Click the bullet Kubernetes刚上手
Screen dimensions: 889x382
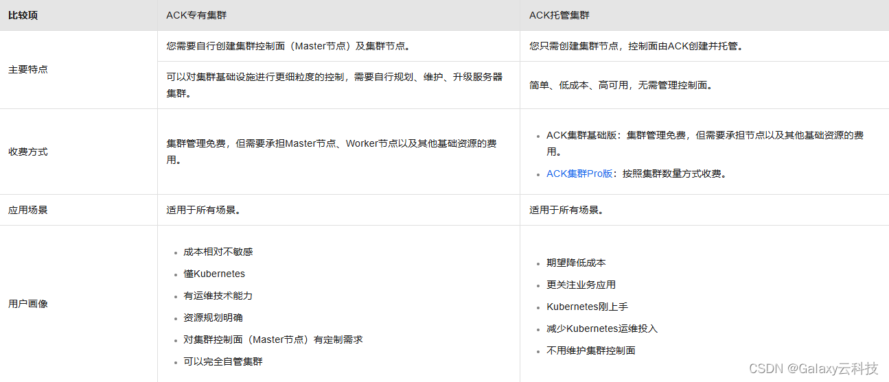point(587,307)
